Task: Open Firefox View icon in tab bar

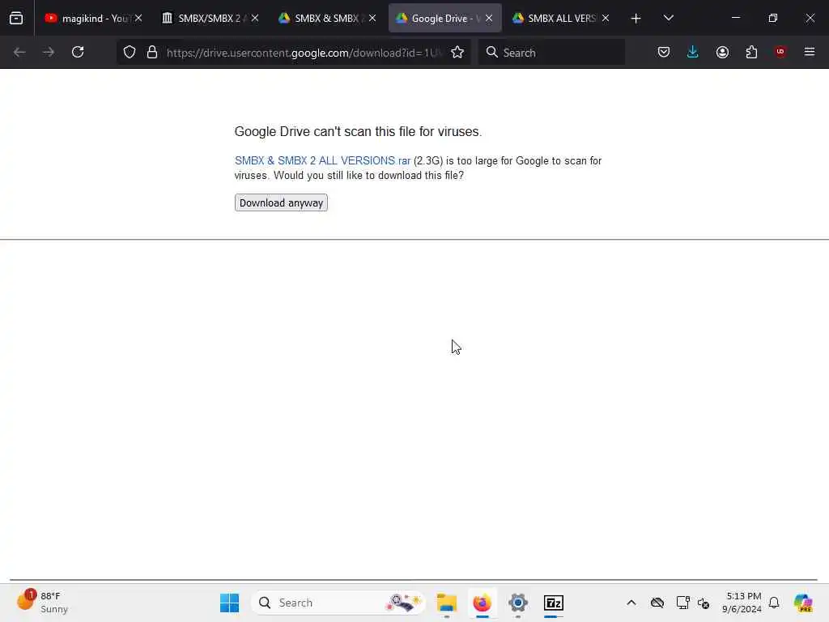Action: pyautogui.click(x=16, y=18)
